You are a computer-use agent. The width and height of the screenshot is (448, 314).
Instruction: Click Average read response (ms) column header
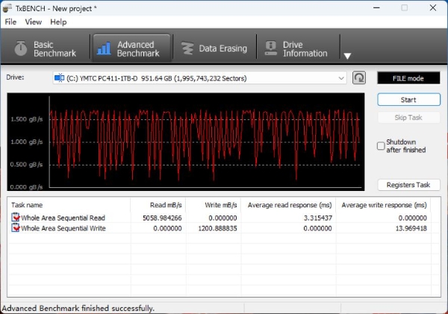(288, 205)
